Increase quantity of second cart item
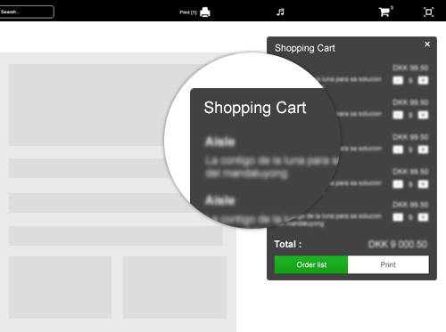 coord(423,115)
